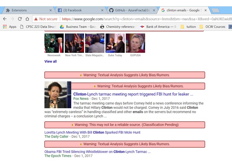Open the Slate Magazine thumbnail
232x165 pixels.
(x=95, y=43)
